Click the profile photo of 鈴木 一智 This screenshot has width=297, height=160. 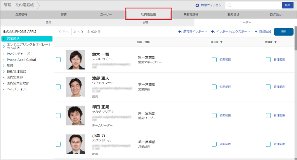pyautogui.click(x=75, y=60)
